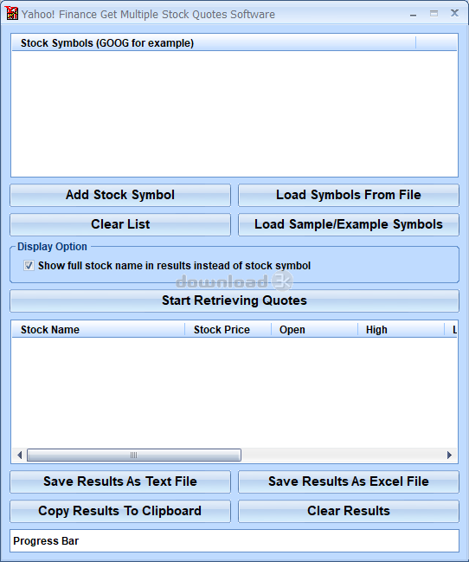Load Sample/Example Symbols
Image resolution: width=469 pixels, height=562 pixels.
348,224
